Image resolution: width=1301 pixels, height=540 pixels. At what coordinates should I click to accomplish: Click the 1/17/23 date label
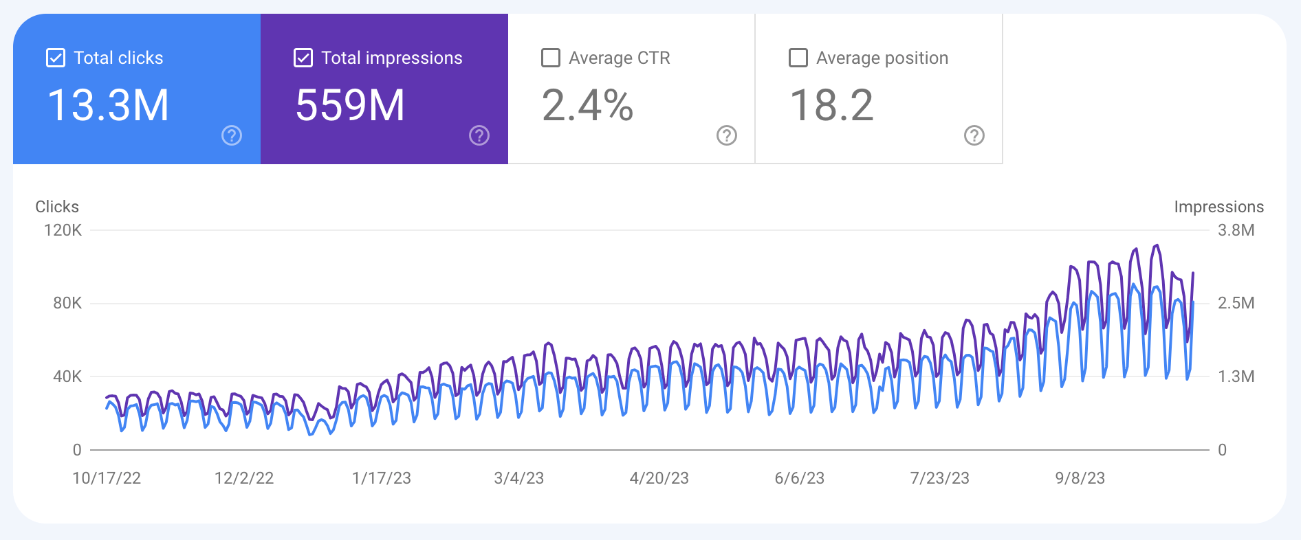click(x=382, y=478)
